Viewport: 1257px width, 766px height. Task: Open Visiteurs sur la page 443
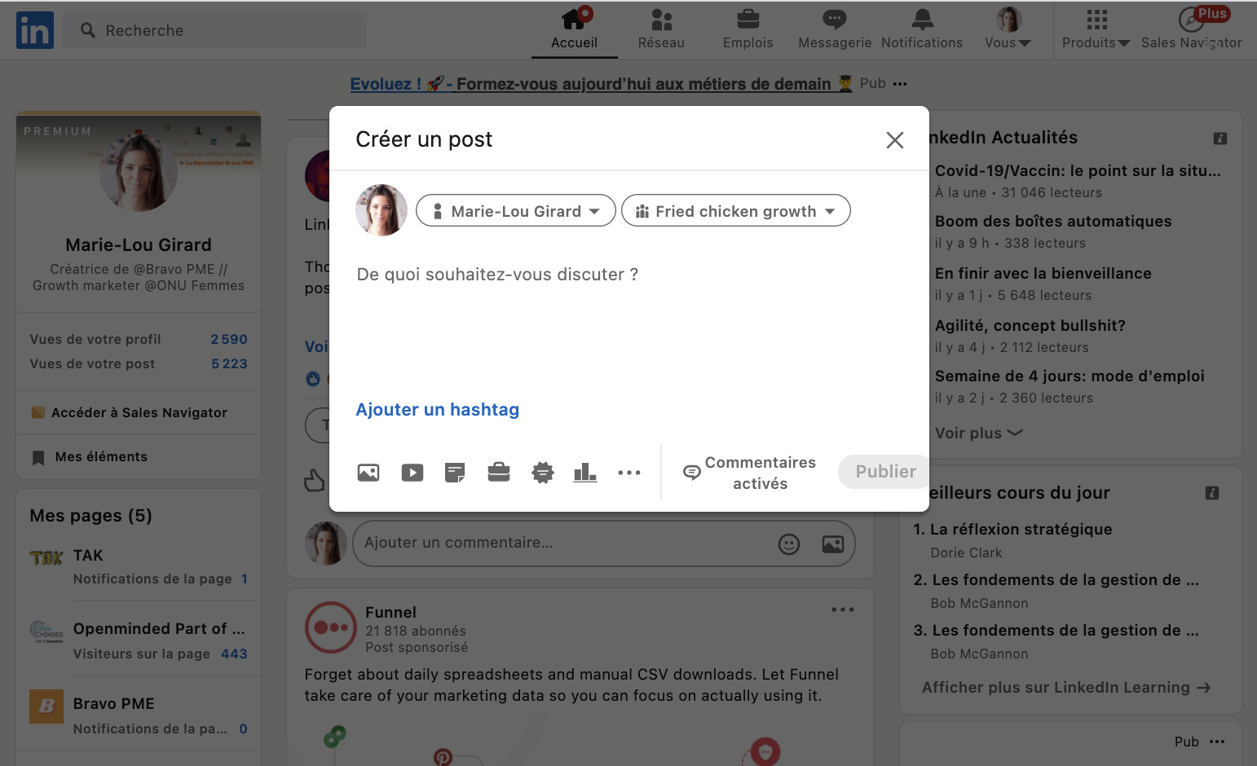tap(161, 654)
